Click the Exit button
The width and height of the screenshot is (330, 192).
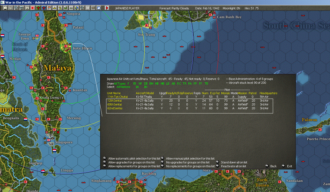coord(289,166)
